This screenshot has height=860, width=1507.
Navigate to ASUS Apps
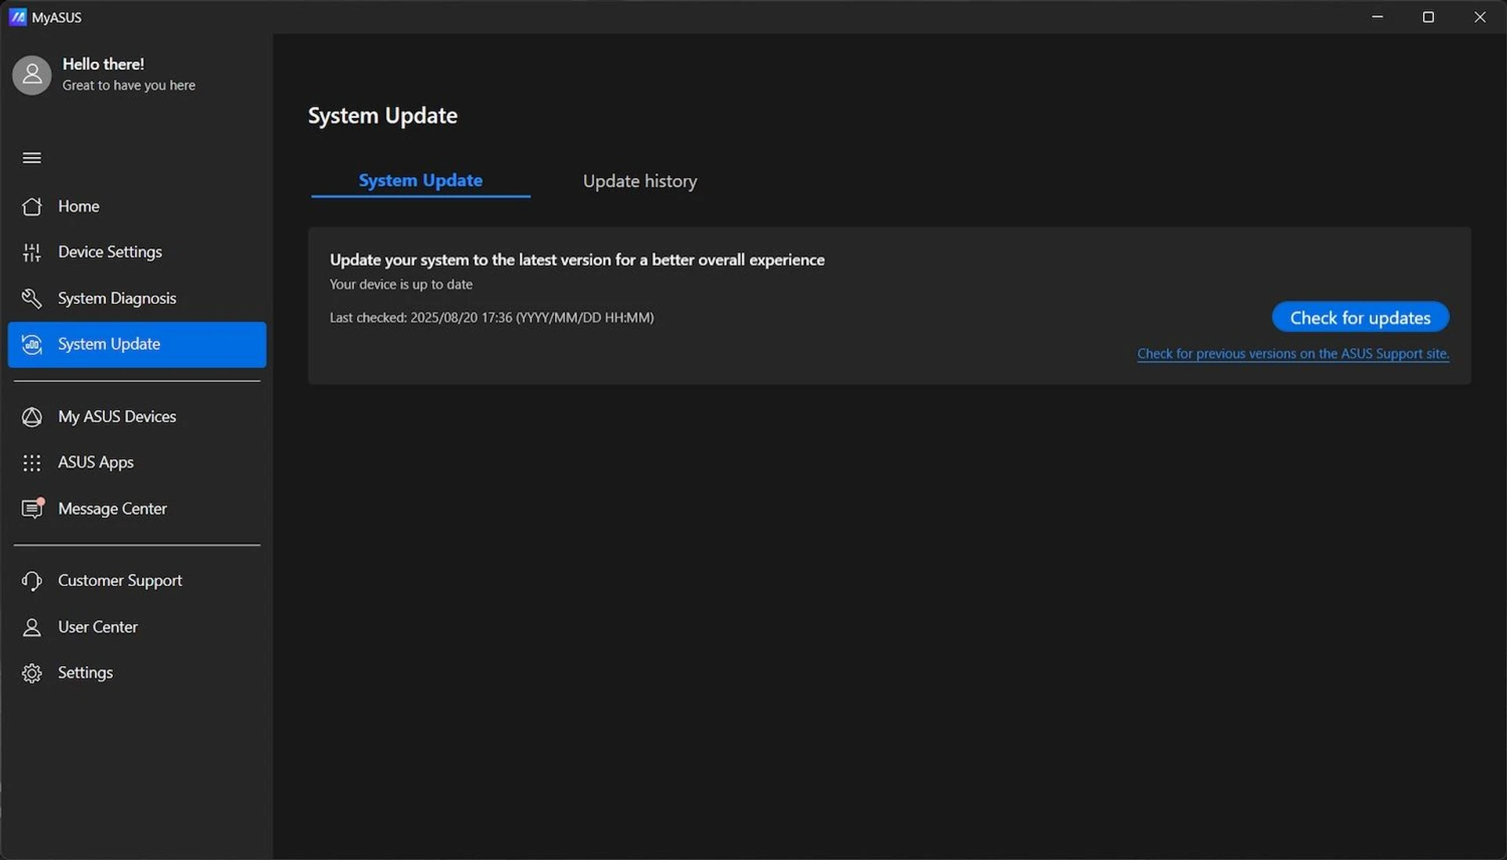click(x=137, y=463)
